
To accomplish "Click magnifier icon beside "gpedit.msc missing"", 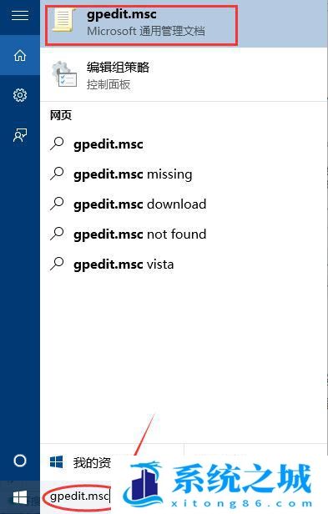I will [57, 174].
